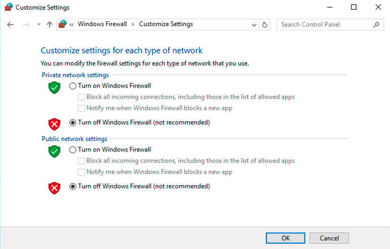
Task: Click the firewall icon in title bar
Action: (9, 7)
